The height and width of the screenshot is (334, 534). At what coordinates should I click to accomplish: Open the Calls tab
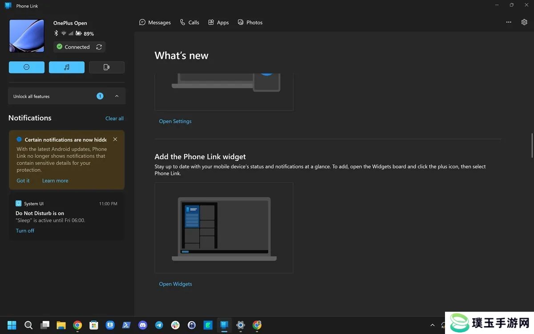pos(190,22)
